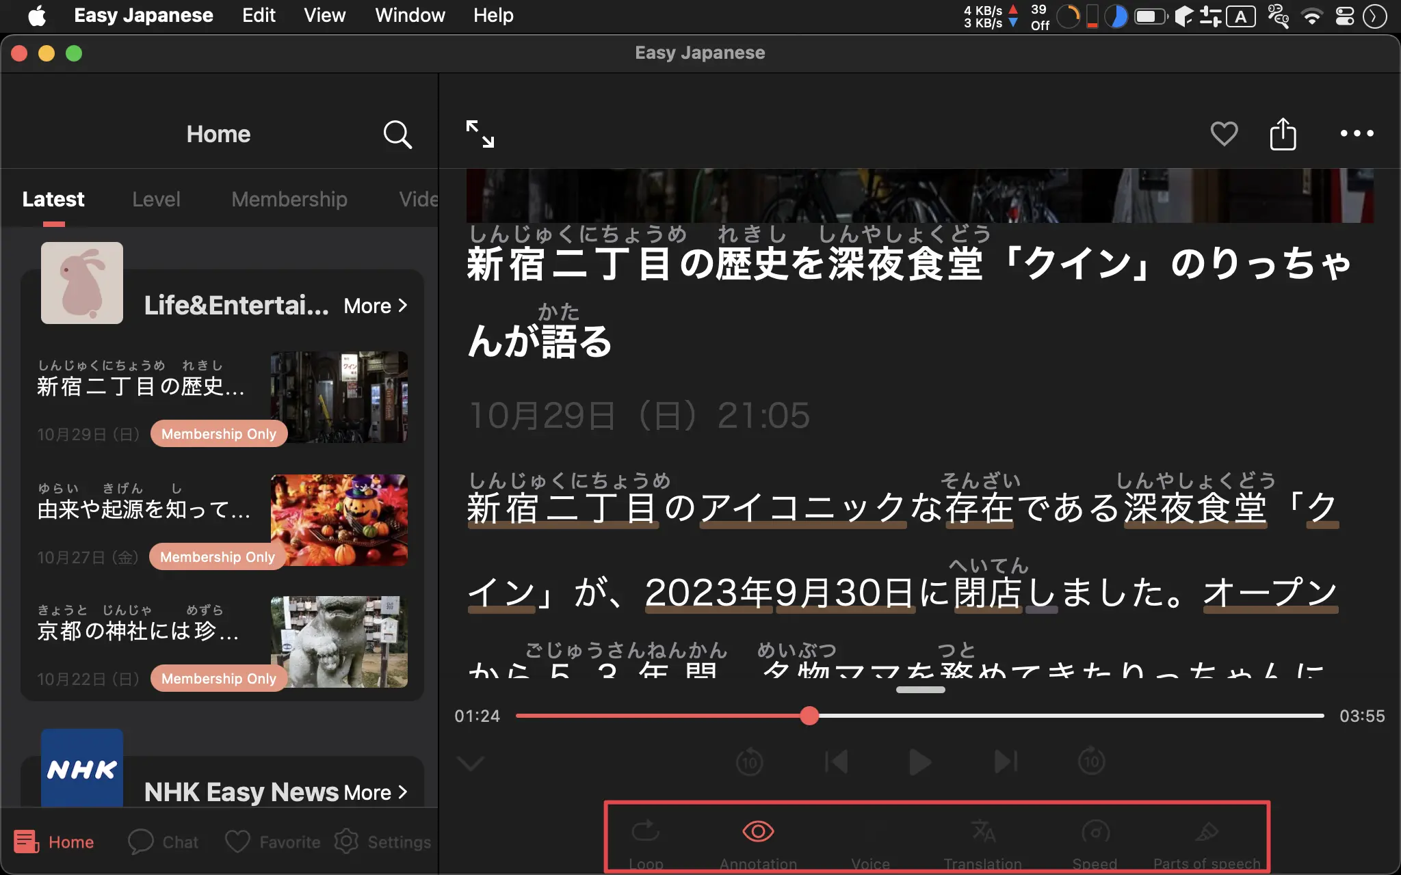The image size is (1401, 875).
Task: Click the pink rabbit category icon
Action: (x=82, y=283)
